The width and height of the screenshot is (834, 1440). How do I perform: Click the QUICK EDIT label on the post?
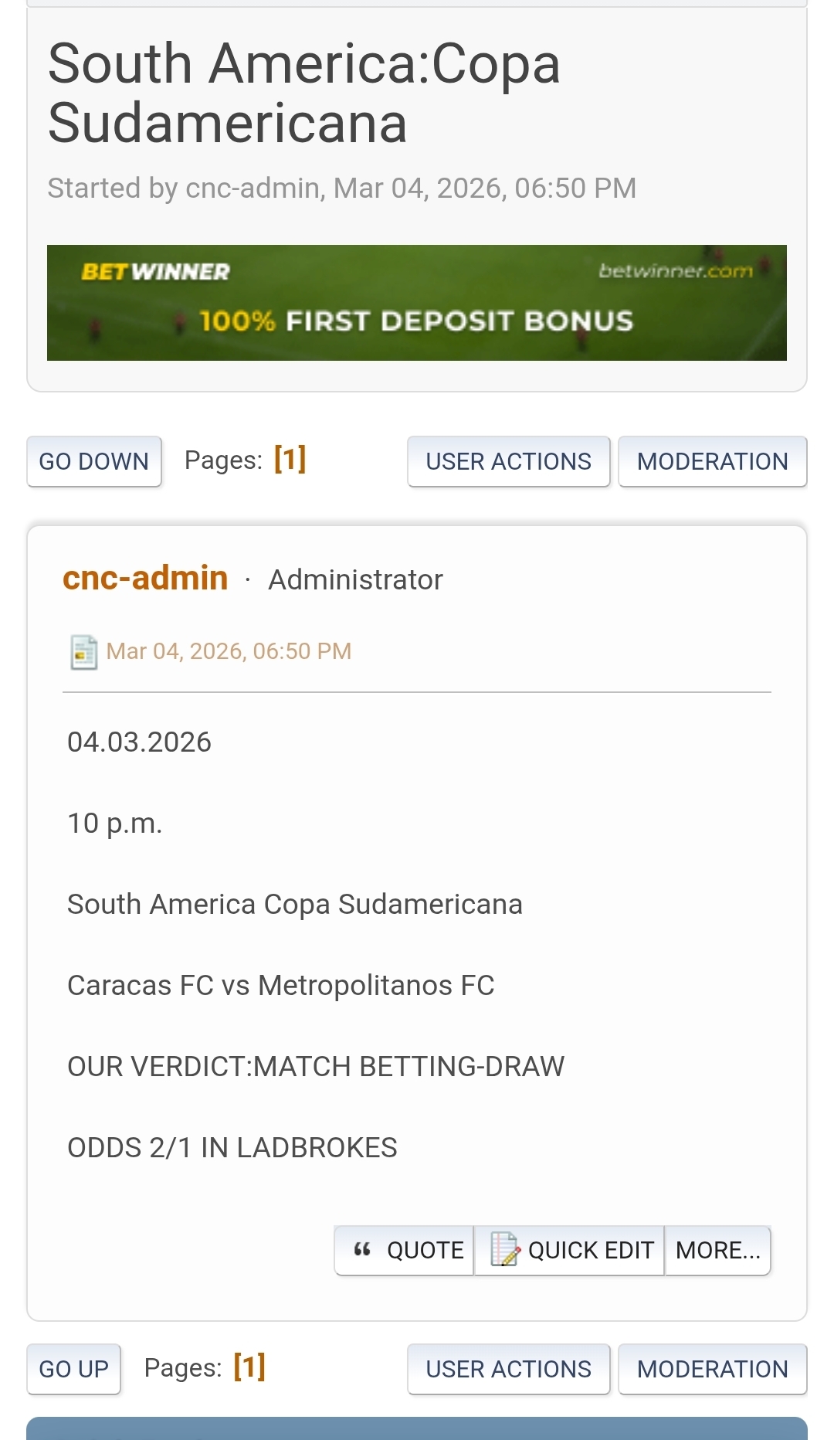(591, 1250)
